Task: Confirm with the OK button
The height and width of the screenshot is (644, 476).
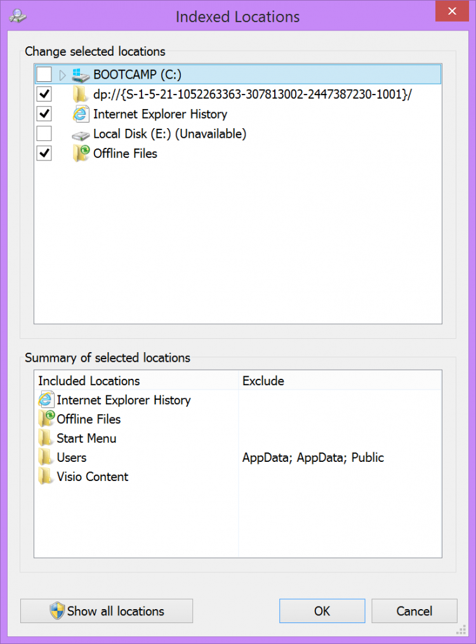Action: tap(322, 611)
